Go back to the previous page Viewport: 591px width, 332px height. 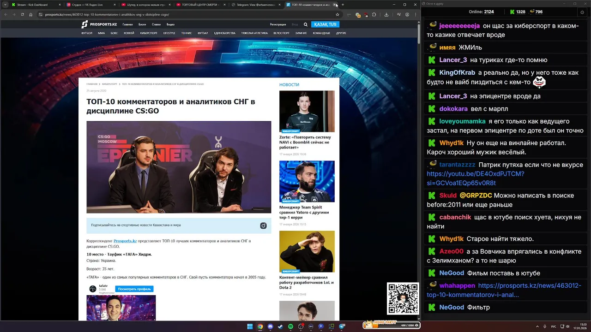[6, 14]
